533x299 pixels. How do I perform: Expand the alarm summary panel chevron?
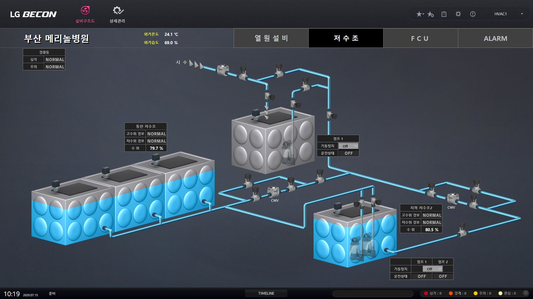click(525, 293)
